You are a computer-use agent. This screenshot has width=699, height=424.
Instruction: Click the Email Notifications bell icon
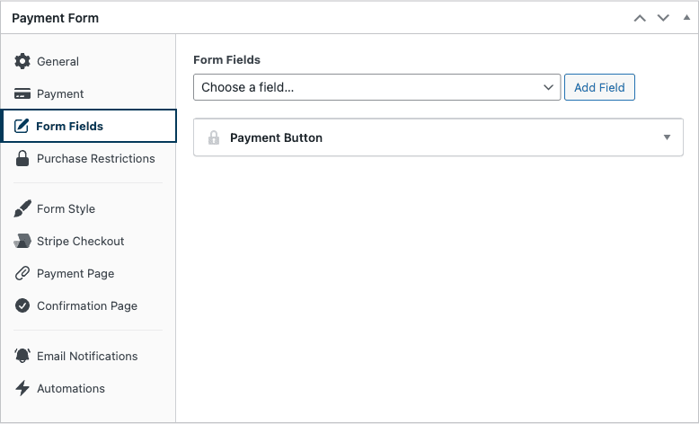click(22, 356)
